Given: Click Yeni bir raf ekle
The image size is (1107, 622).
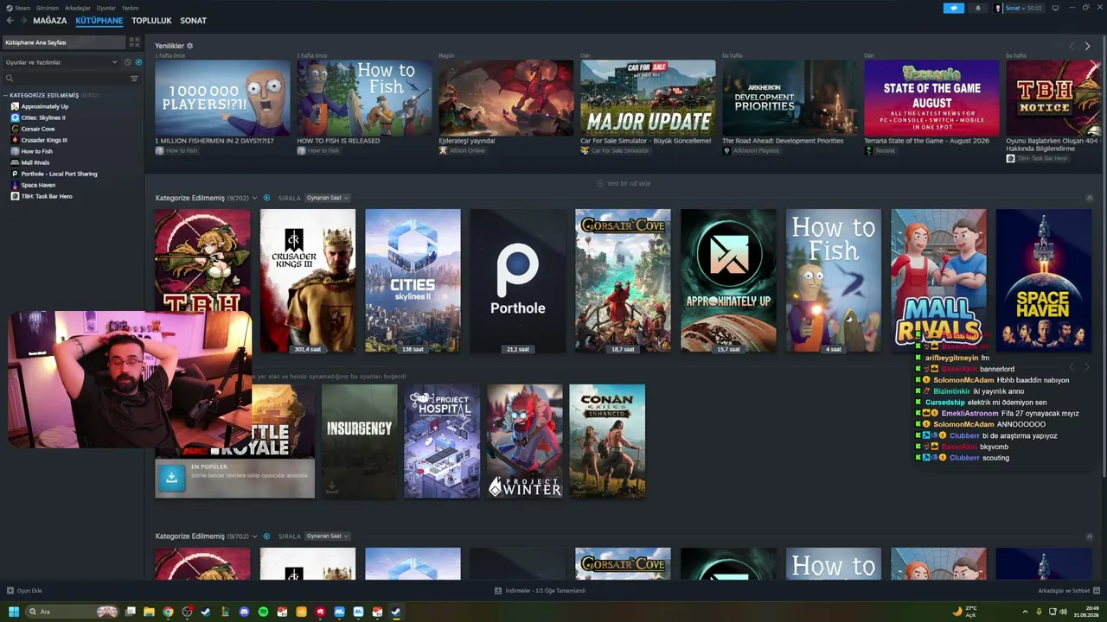Looking at the screenshot, I should click(x=624, y=183).
